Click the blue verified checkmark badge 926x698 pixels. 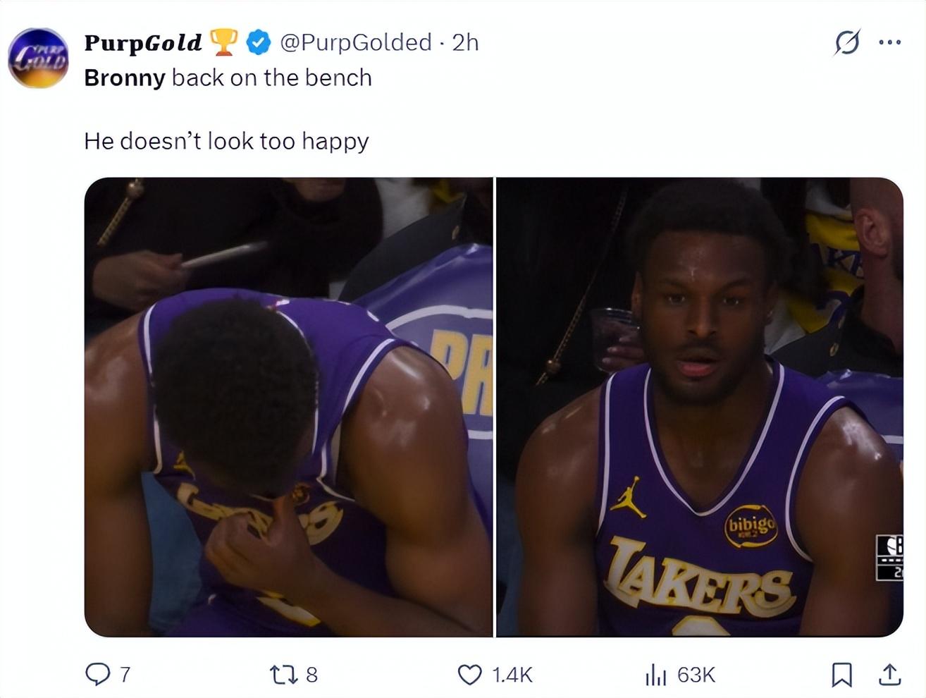[x=258, y=42]
